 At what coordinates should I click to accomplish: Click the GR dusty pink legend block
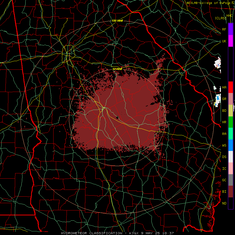coord(231,99)
